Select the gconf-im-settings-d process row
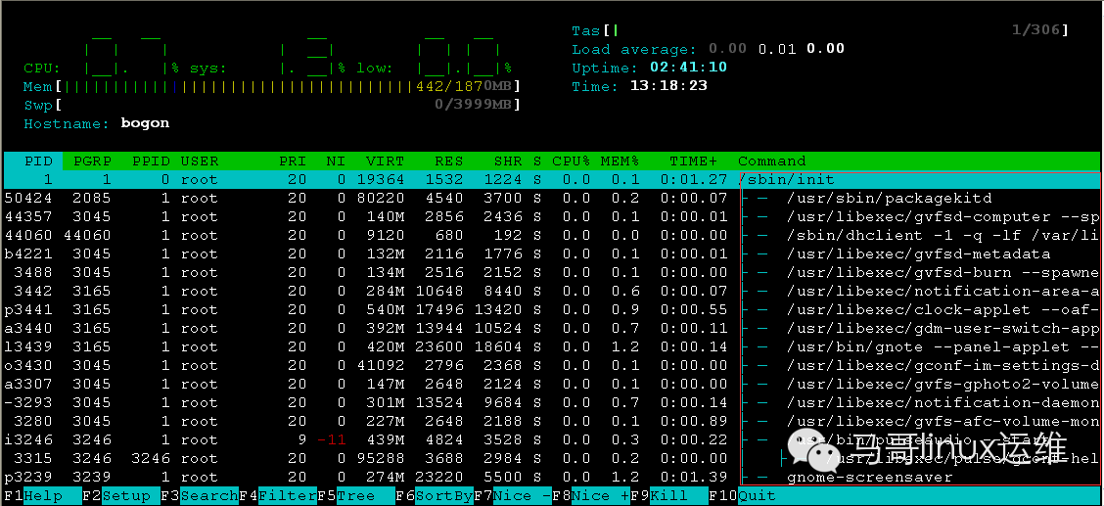The image size is (1104, 506). tap(552, 365)
